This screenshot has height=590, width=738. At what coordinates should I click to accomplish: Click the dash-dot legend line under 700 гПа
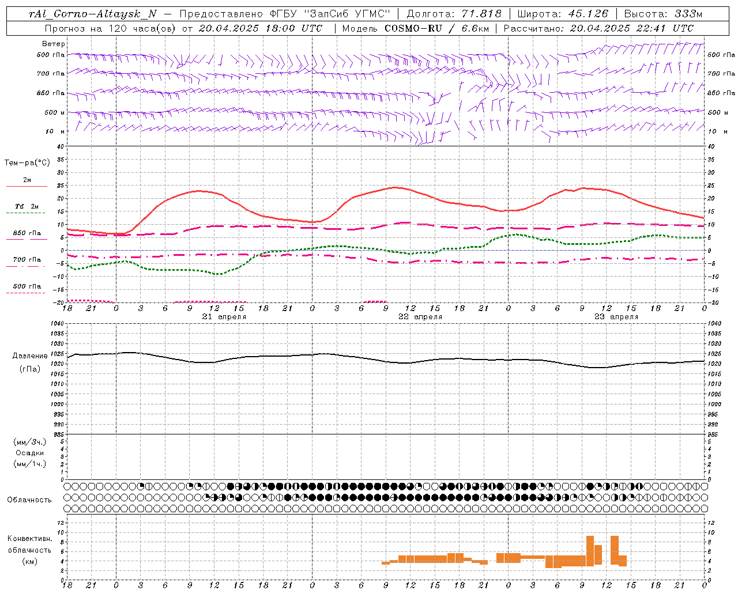[27, 266]
